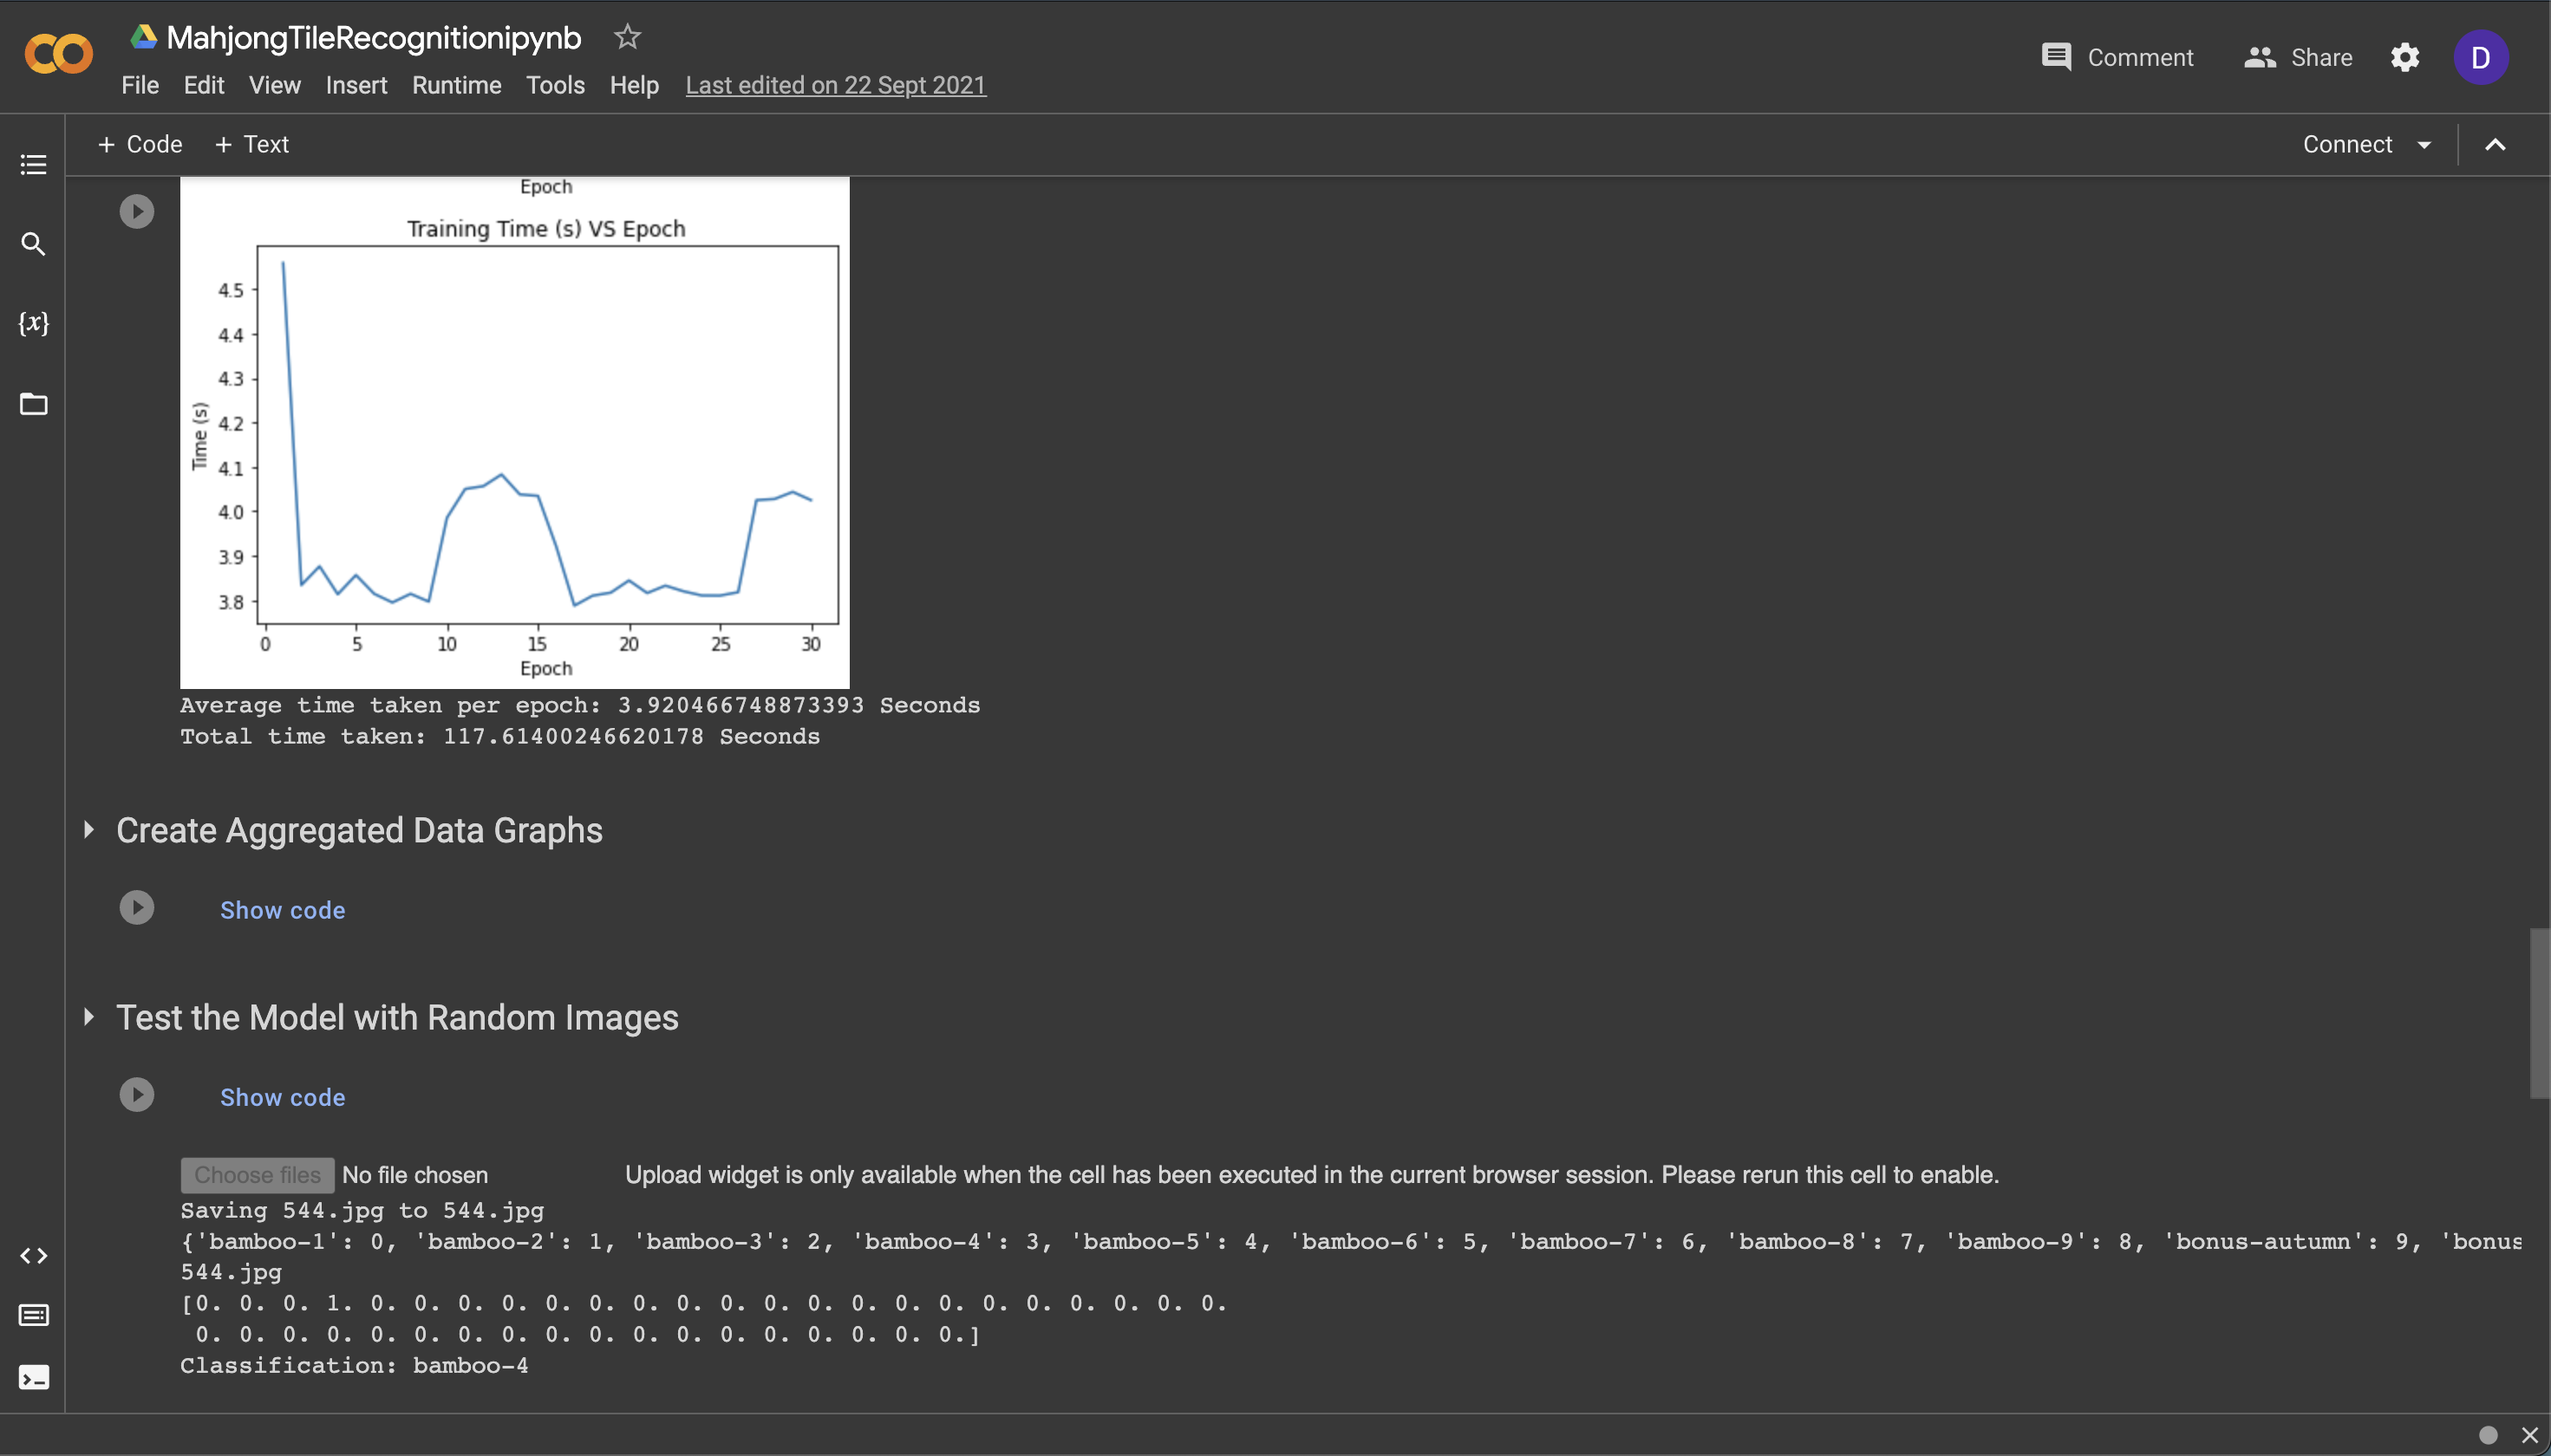Open the variables {x} inspector
Viewport: 2551px width, 1456px height.
point(33,323)
